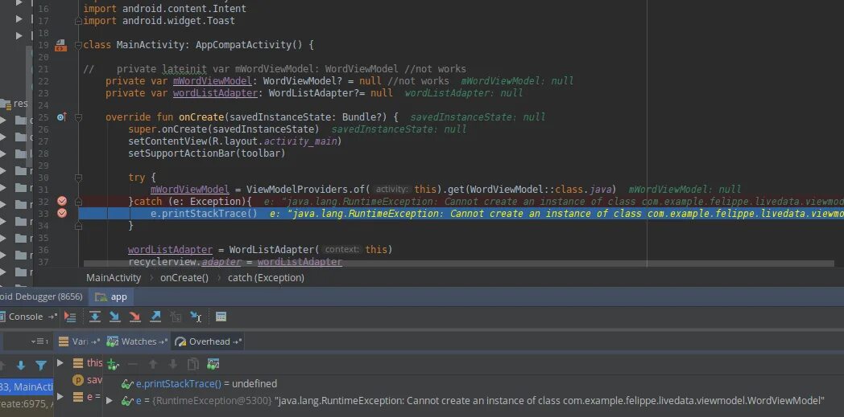Click the frames filter funnel icon

41,366
